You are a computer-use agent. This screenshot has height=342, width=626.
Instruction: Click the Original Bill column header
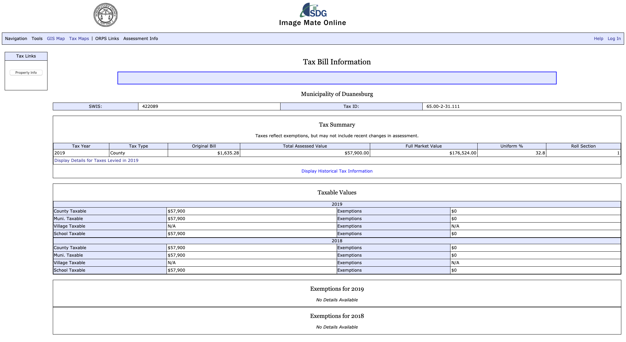(204, 146)
